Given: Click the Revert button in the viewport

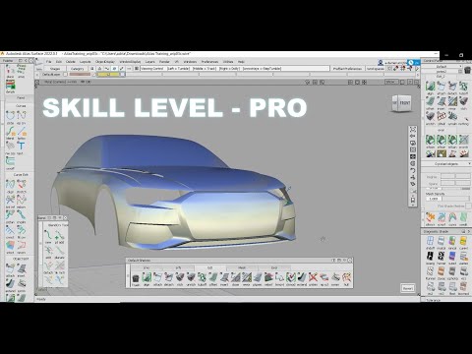Looking at the screenshot, I should point(408,288).
